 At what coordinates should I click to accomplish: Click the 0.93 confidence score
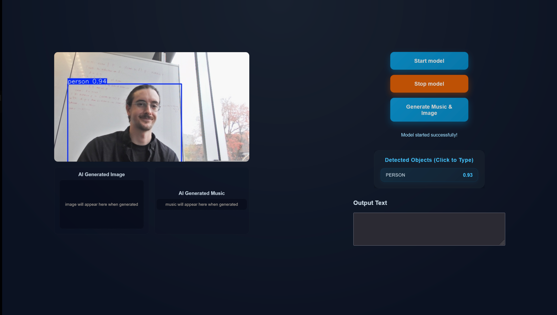point(467,175)
